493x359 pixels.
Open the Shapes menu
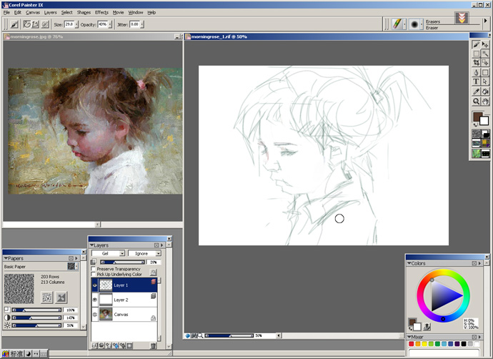[84, 13]
